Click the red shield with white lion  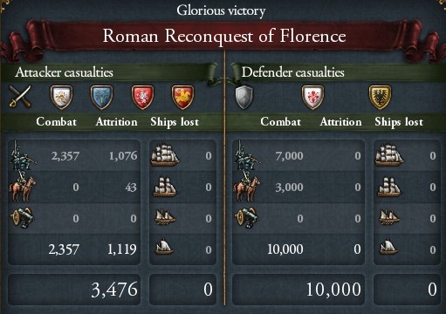[x=142, y=97]
